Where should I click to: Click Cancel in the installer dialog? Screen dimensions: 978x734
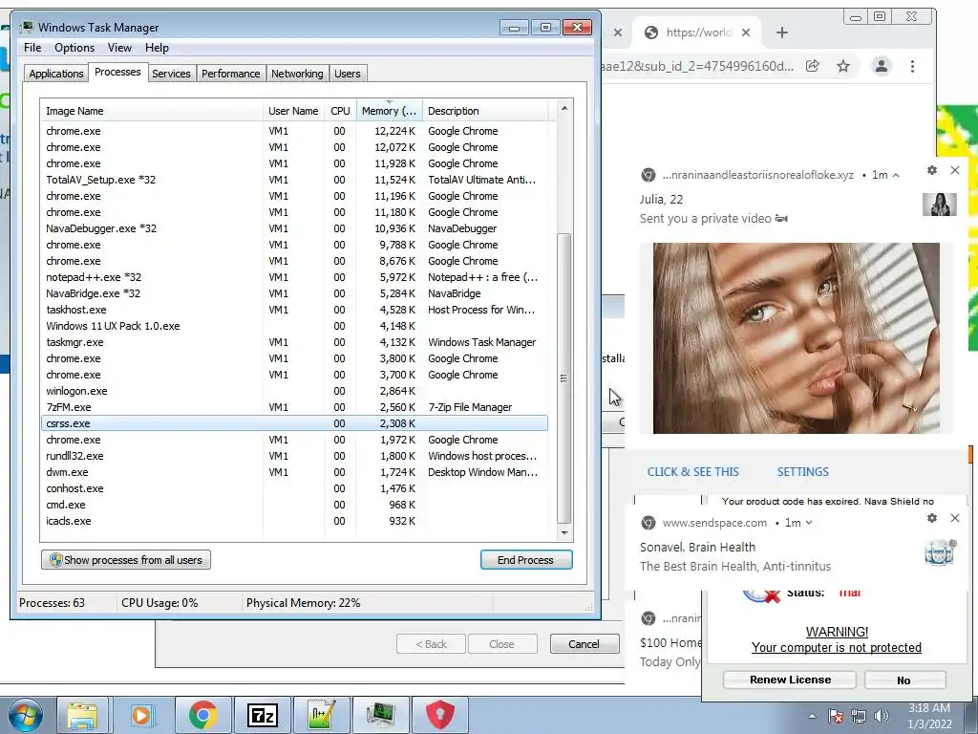pyautogui.click(x=584, y=644)
